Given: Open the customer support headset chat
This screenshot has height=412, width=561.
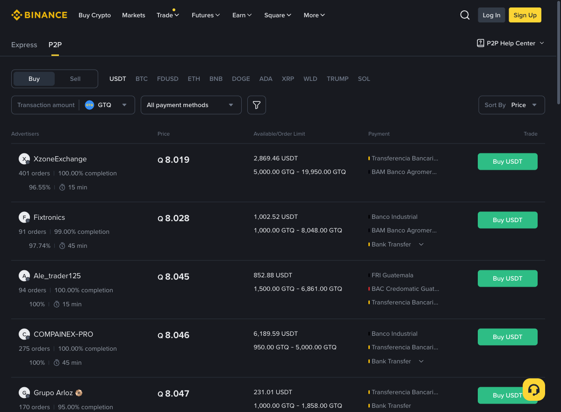Looking at the screenshot, I should pos(534,390).
